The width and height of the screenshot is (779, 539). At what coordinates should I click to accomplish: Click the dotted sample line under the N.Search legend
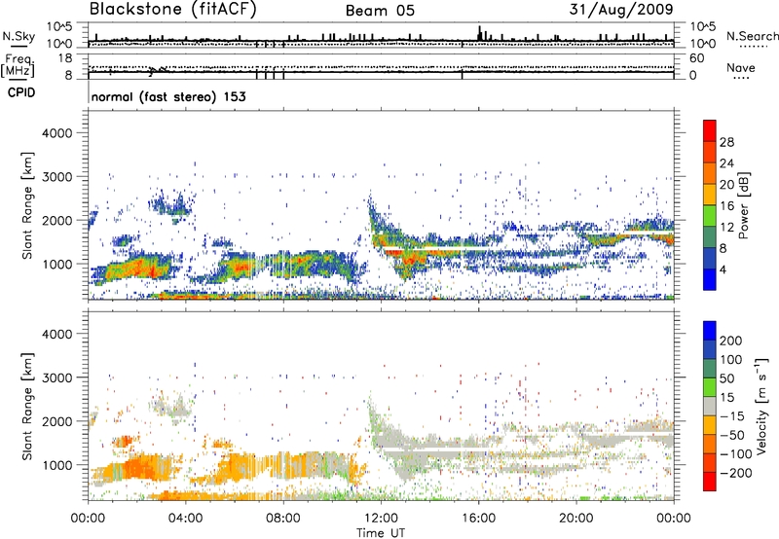(x=754, y=47)
